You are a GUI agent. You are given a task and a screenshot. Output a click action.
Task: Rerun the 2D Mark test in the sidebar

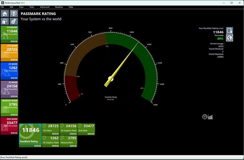point(14,78)
